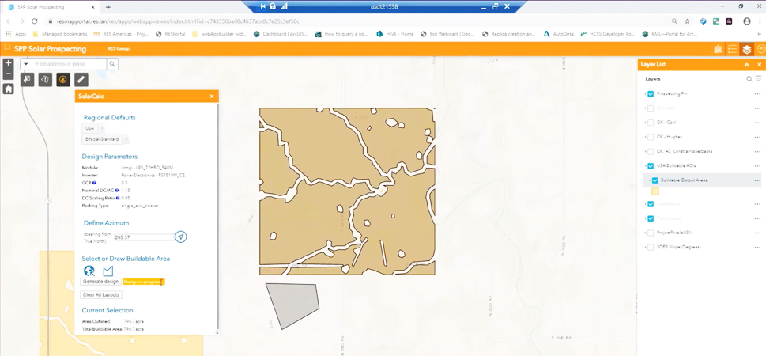
Task: Reload the browser page
Action: (35, 21)
